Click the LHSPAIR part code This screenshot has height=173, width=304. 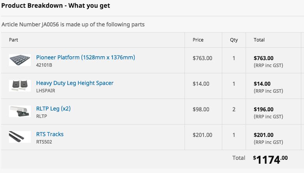tap(46, 91)
